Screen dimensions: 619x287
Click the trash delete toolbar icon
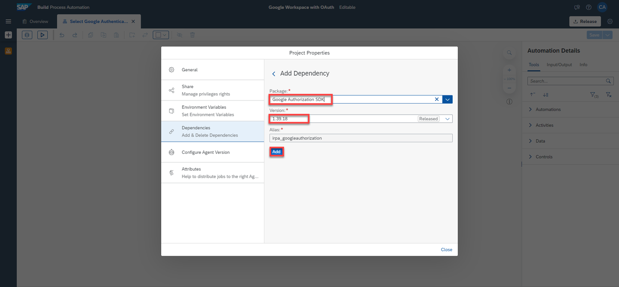coord(193,35)
